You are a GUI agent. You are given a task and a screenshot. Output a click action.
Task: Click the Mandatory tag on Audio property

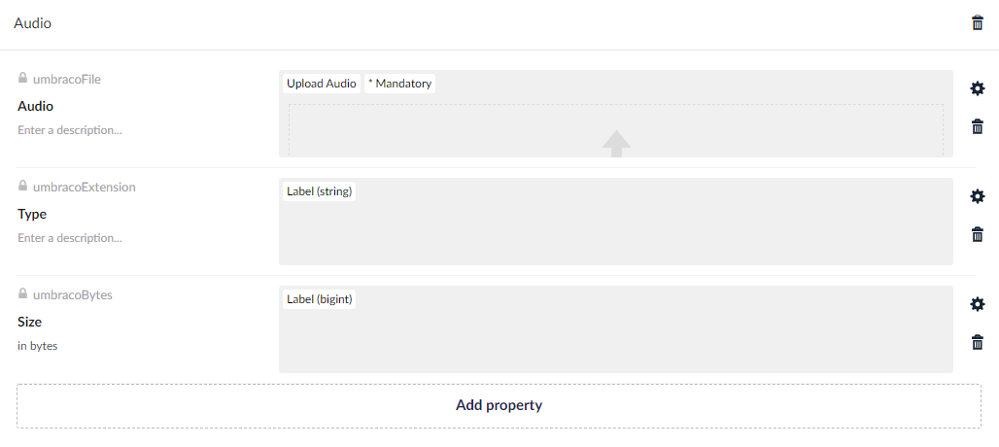click(x=400, y=84)
